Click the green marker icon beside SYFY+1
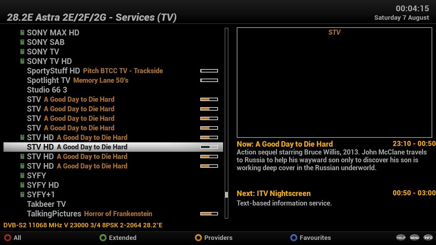 (22, 195)
